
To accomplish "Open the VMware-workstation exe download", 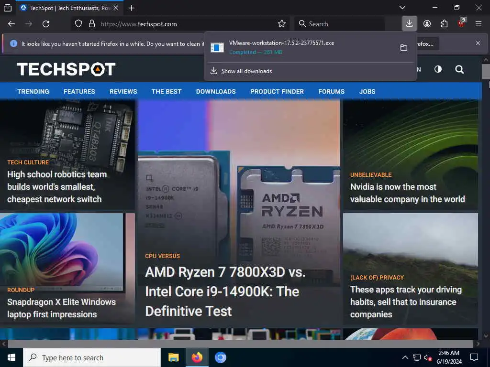I will 300,47.
